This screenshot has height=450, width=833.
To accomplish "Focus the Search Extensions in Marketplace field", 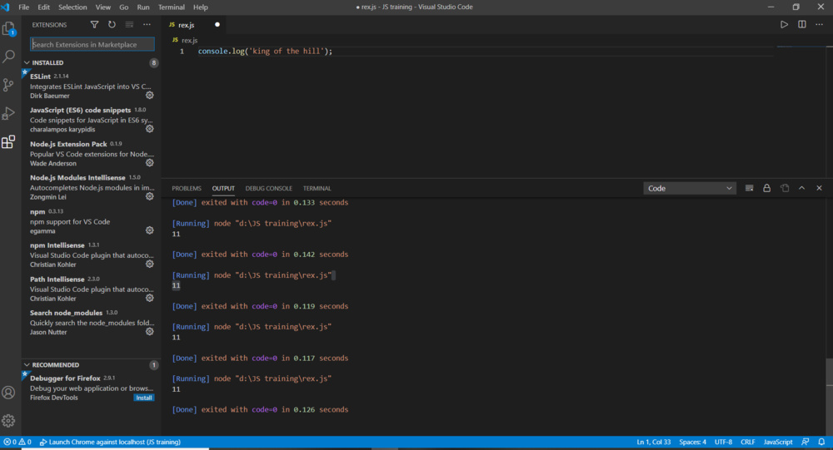I will click(x=92, y=44).
